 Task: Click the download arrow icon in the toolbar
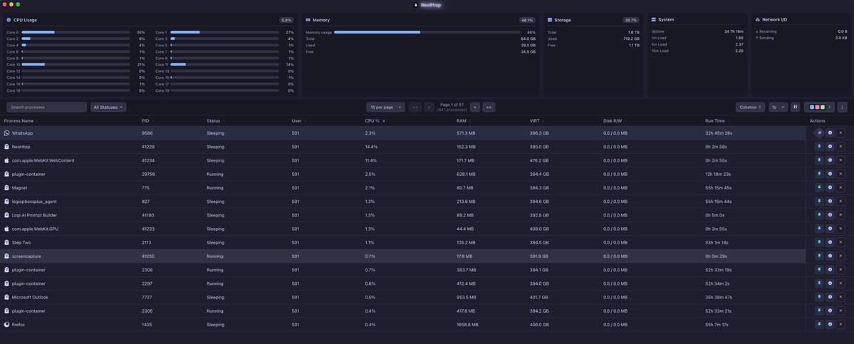843,108
